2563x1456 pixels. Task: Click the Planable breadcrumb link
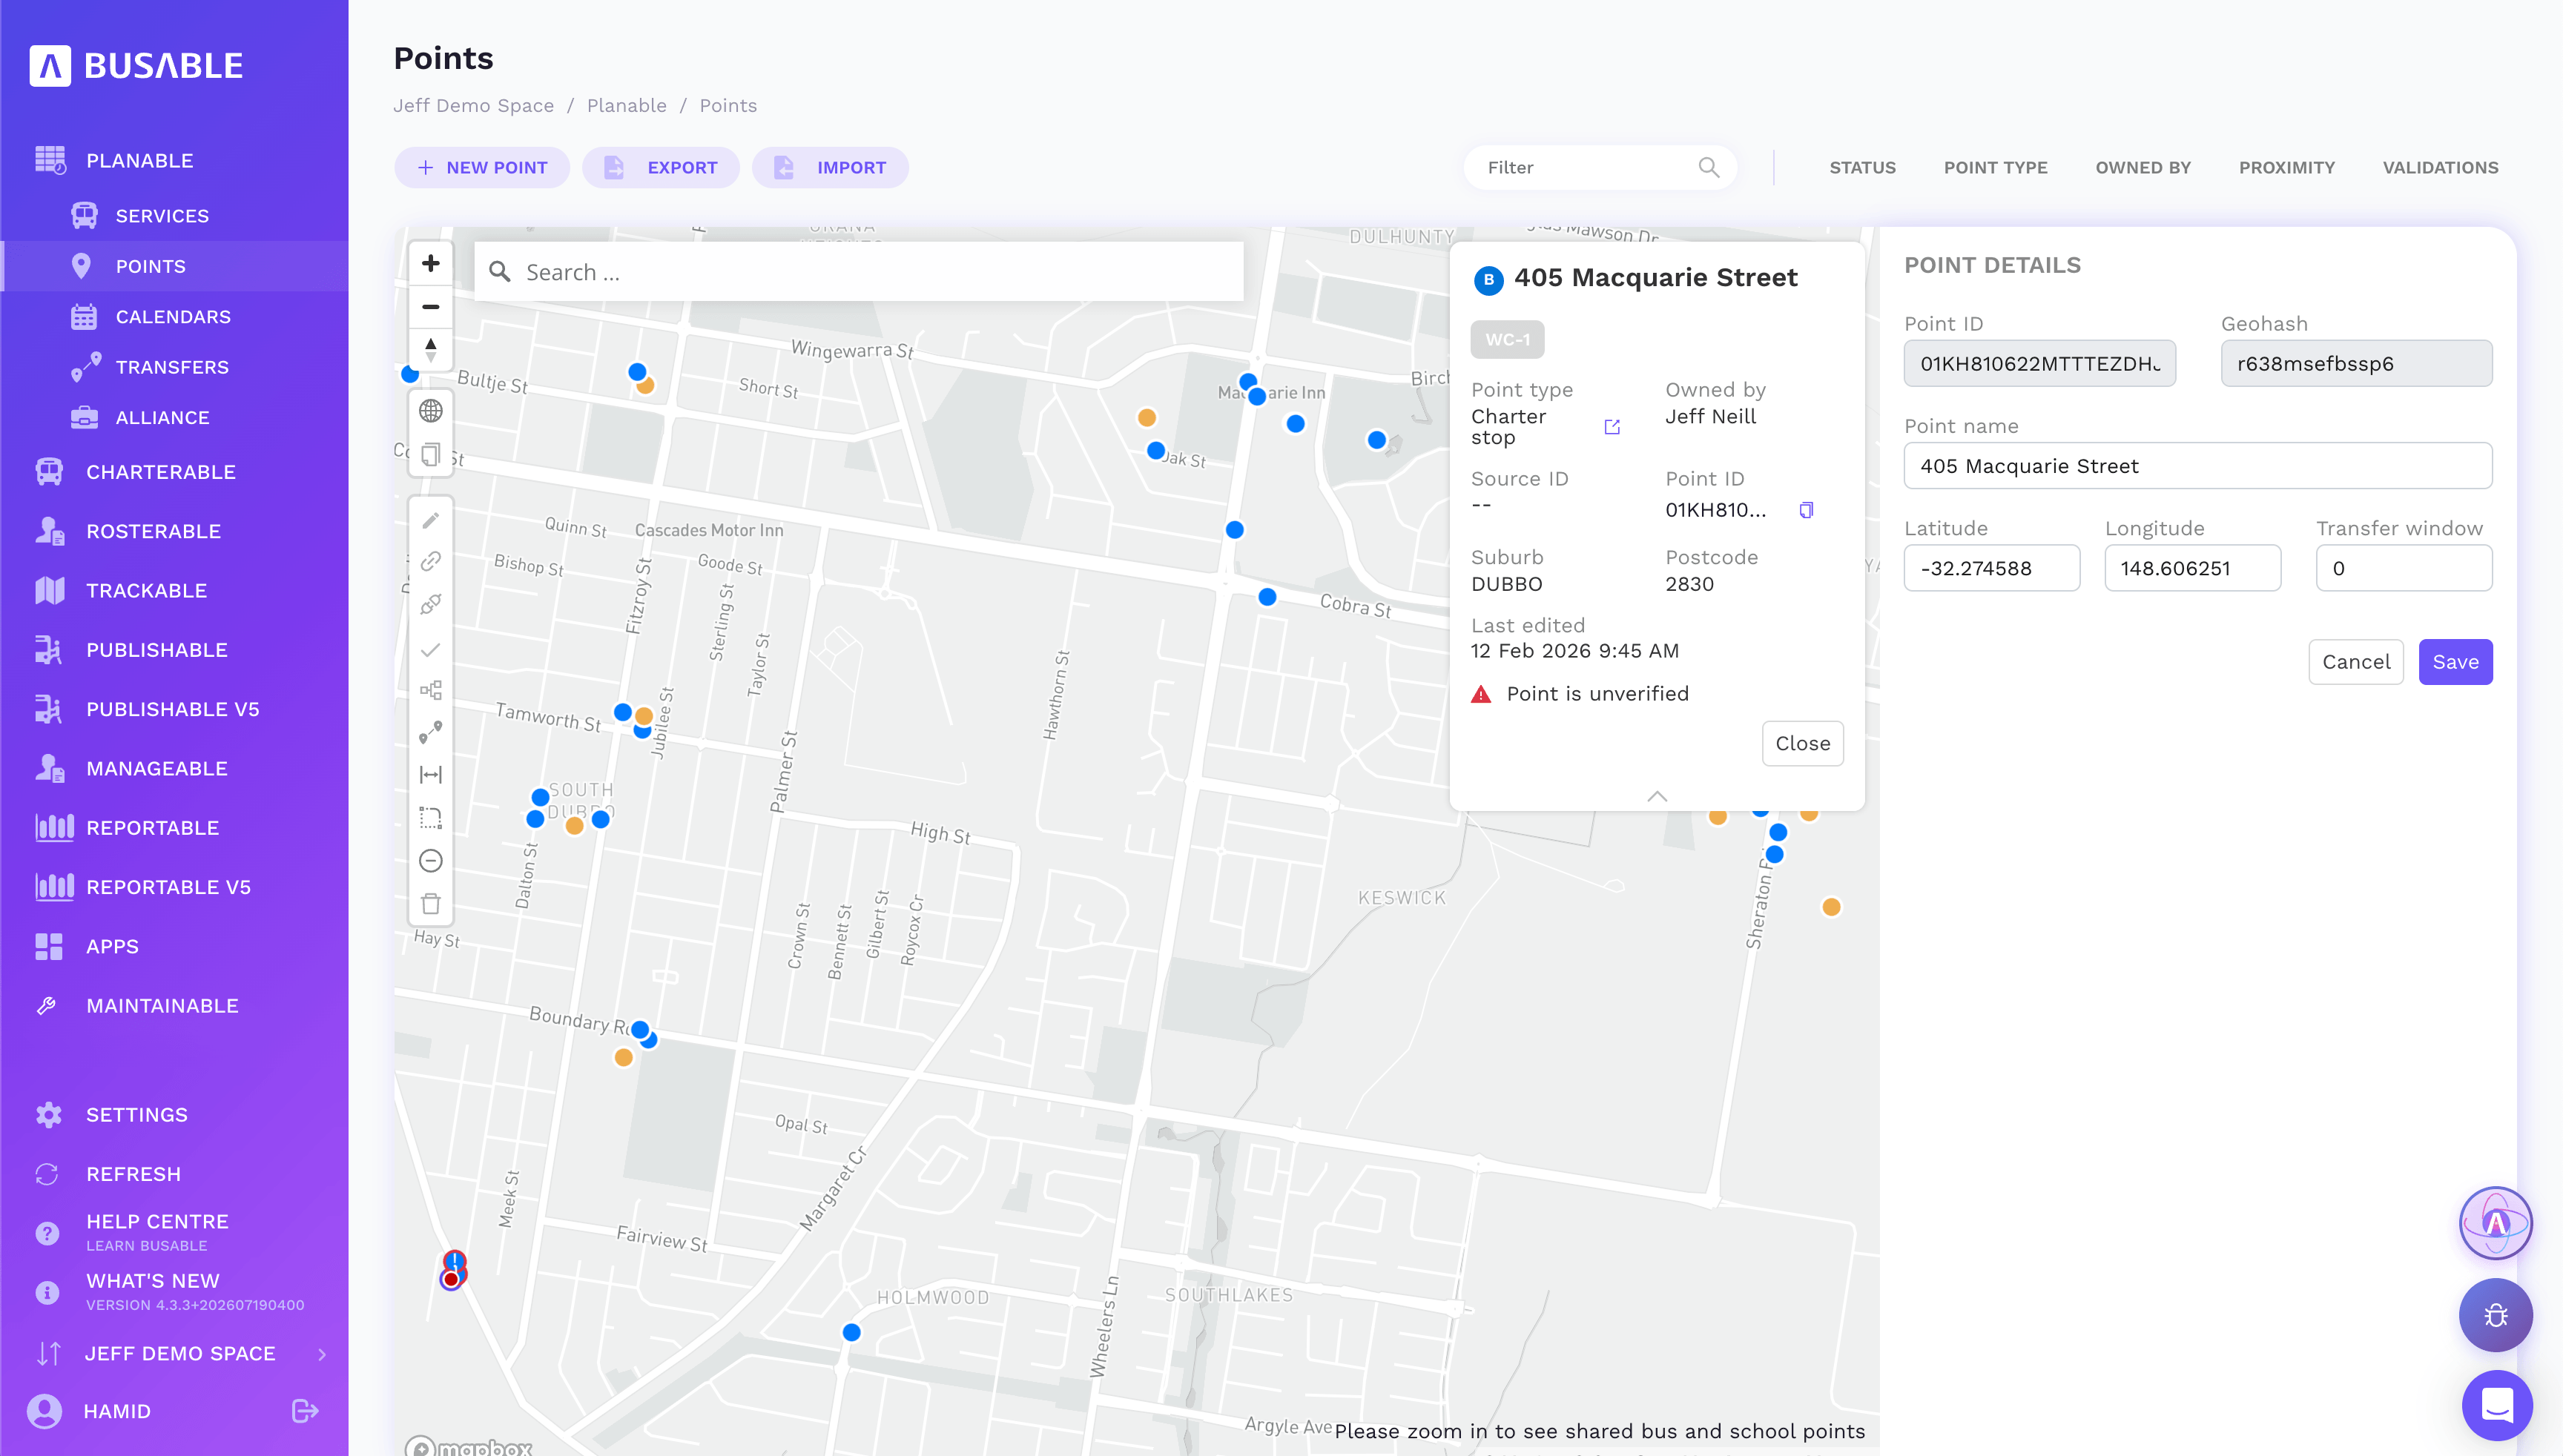coord(626,105)
